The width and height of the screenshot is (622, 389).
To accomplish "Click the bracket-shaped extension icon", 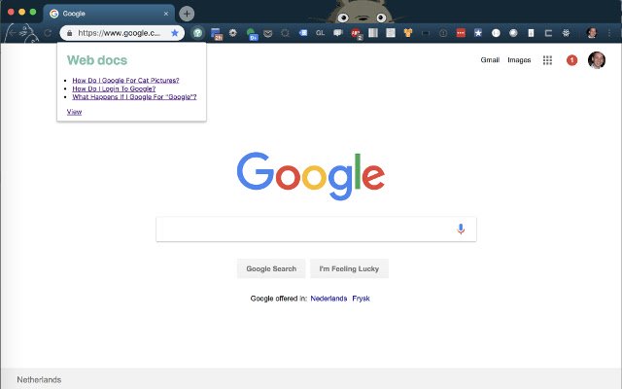I will (x=548, y=33).
